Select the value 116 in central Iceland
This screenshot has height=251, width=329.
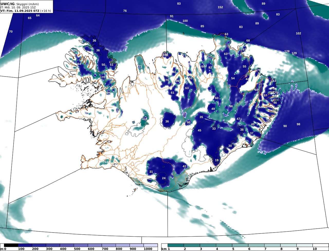click(x=145, y=119)
